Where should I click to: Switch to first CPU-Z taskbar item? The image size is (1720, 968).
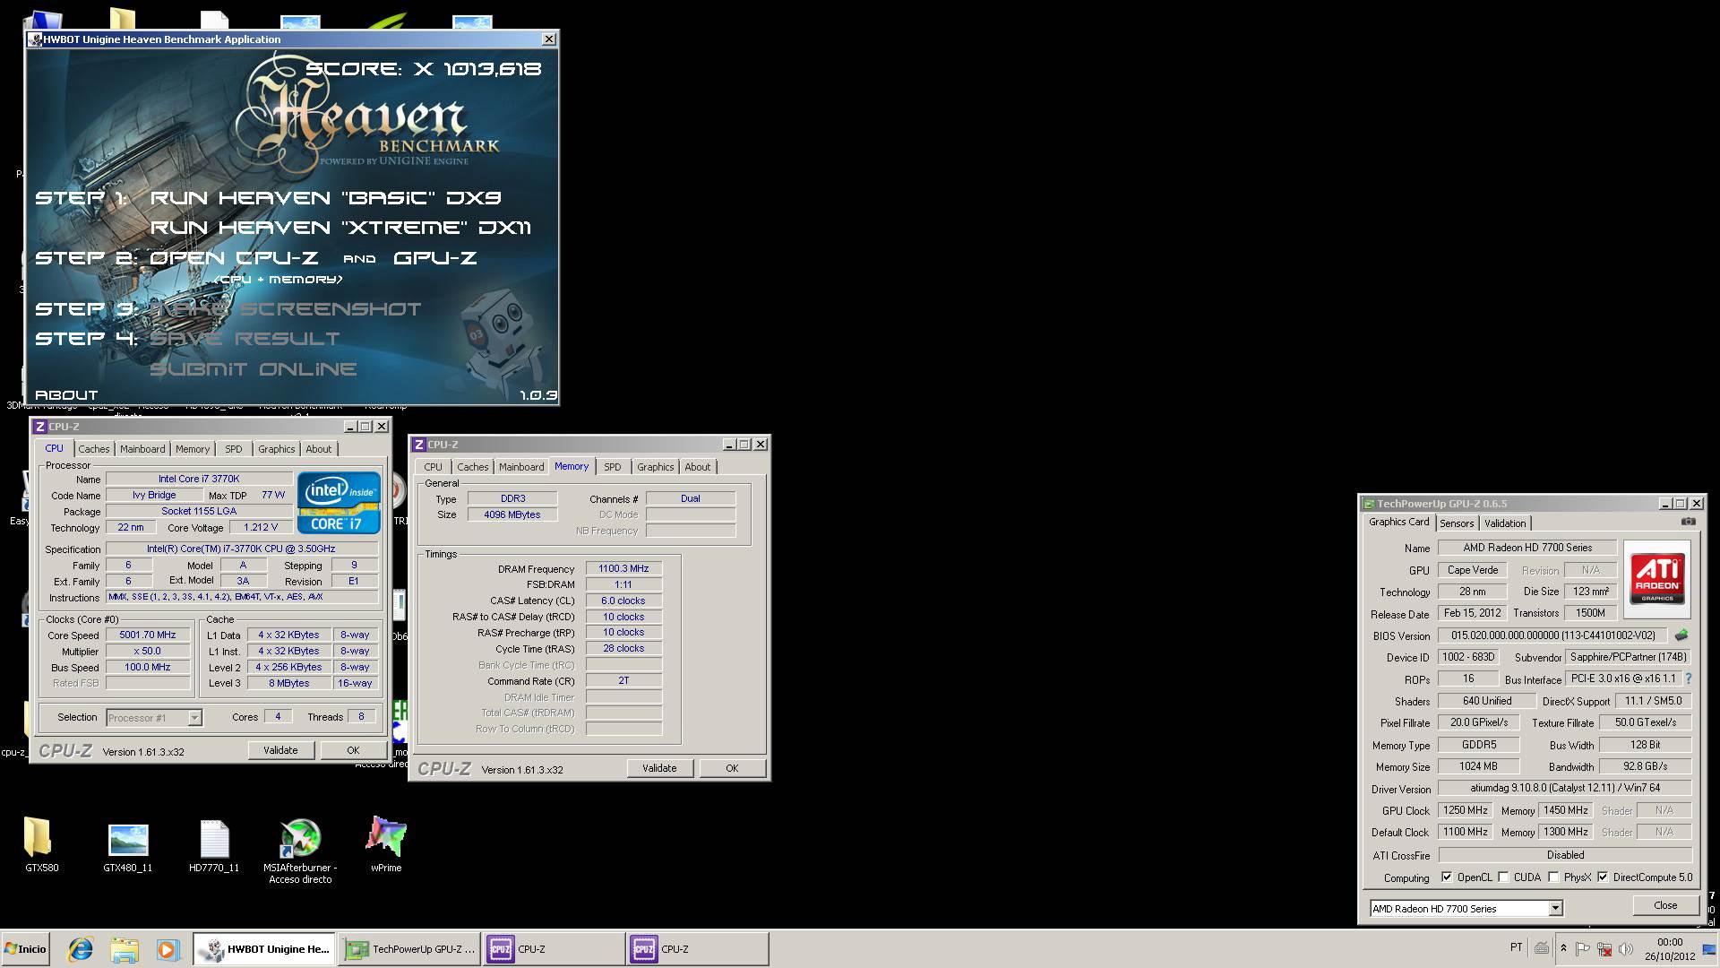click(x=555, y=949)
